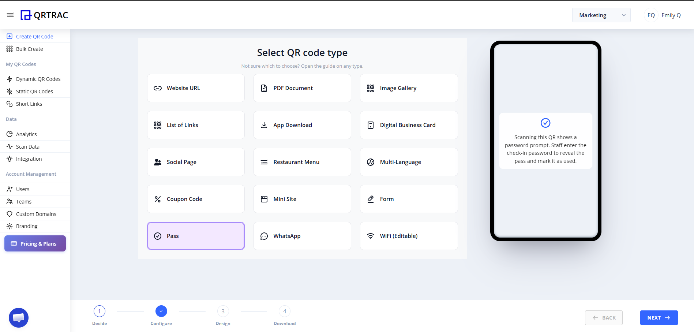The width and height of the screenshot is (694, 332).
Task: Expand the Marketing workspace dropdown
Action: click(x=601, y=15)
